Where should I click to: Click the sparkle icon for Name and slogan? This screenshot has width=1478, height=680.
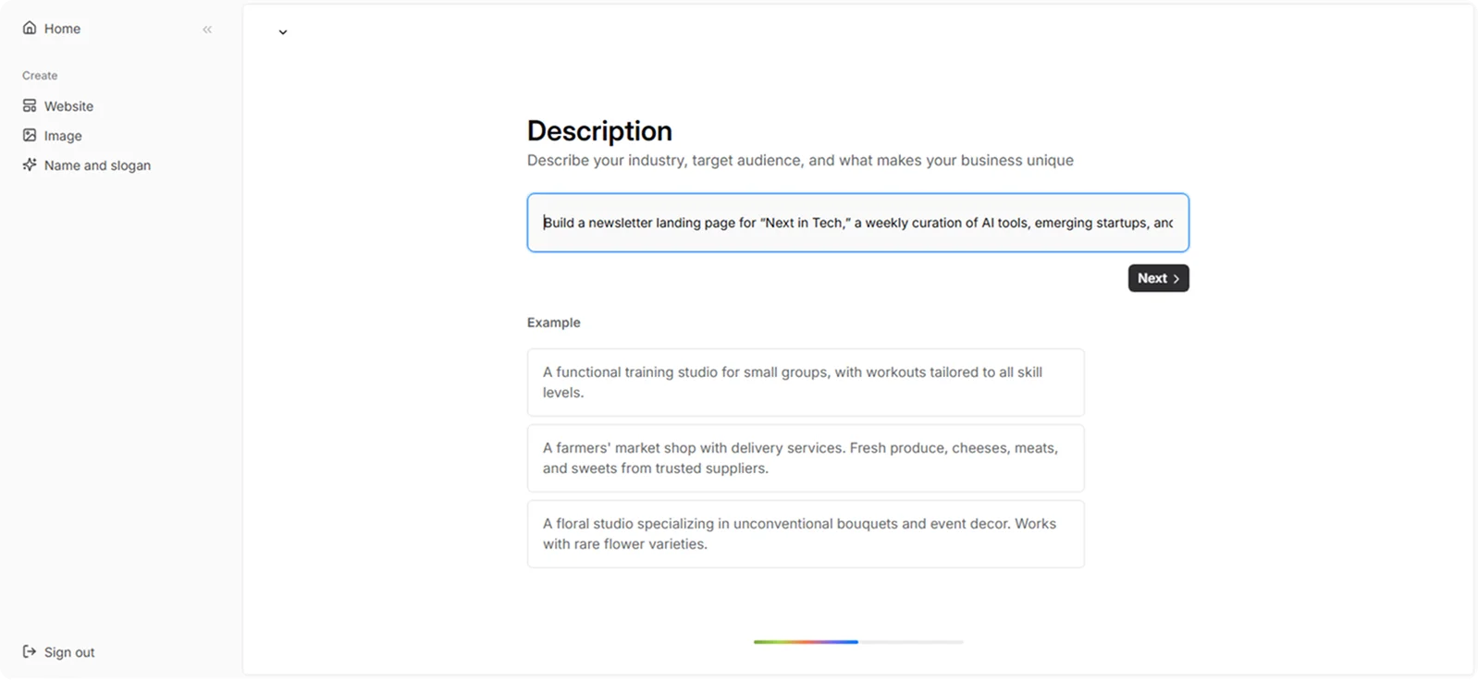coord(30,164)
